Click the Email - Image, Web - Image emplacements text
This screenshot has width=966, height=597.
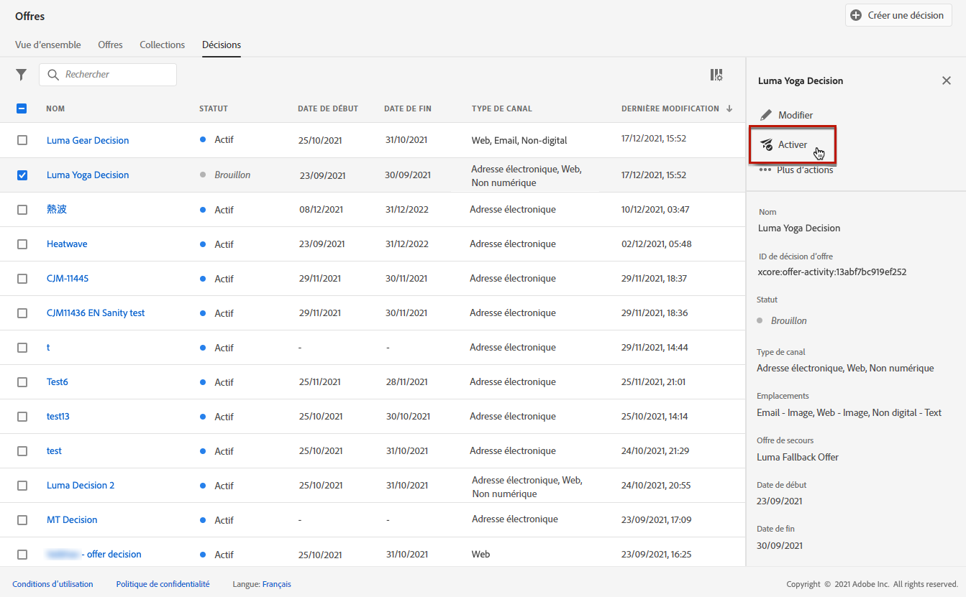click(849, 412)
